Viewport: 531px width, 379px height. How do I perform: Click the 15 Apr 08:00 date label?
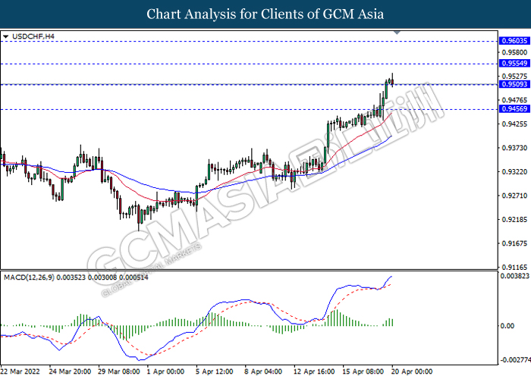click(363, 371)
